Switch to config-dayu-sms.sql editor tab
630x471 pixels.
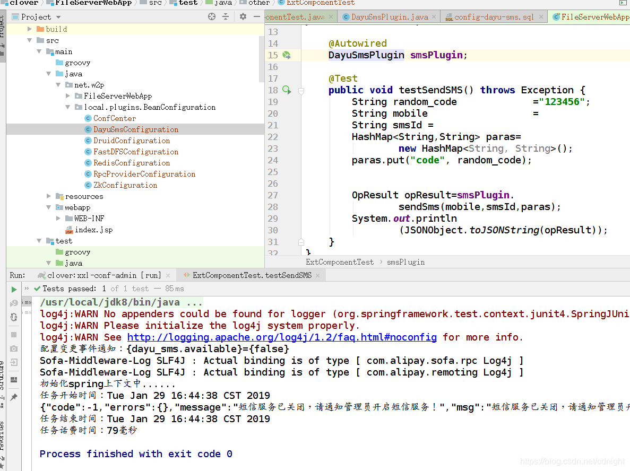click(494, 17)
